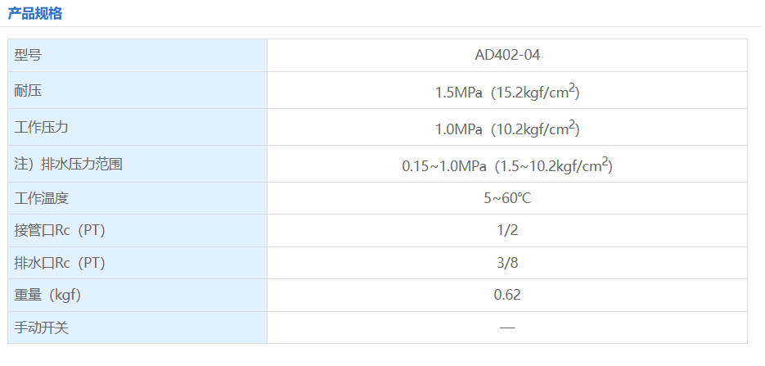765x366 pixels.
Task: Select the 3/8 drain port value
Action: point(507,263)
